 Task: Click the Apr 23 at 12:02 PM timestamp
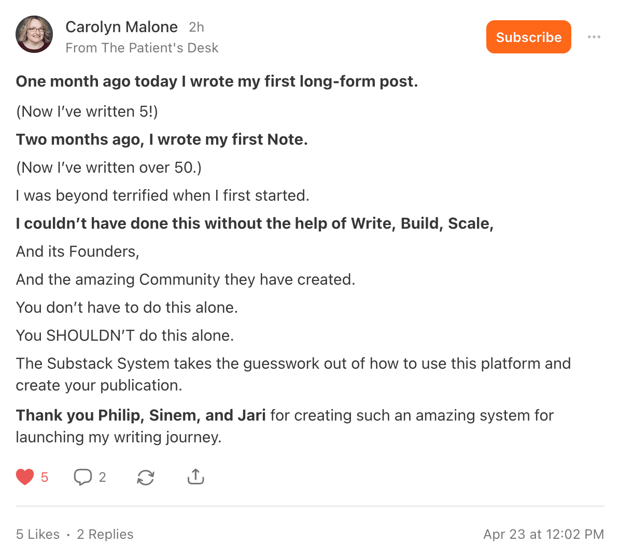(543, 534)
